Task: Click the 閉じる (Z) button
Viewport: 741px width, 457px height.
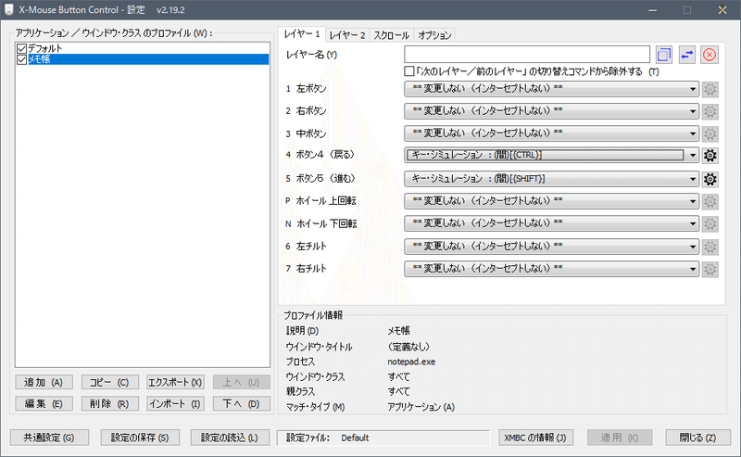Action: 698,438
